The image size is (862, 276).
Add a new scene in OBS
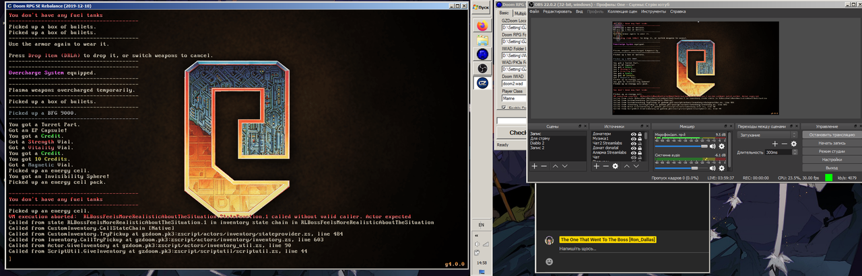point(535,166)
